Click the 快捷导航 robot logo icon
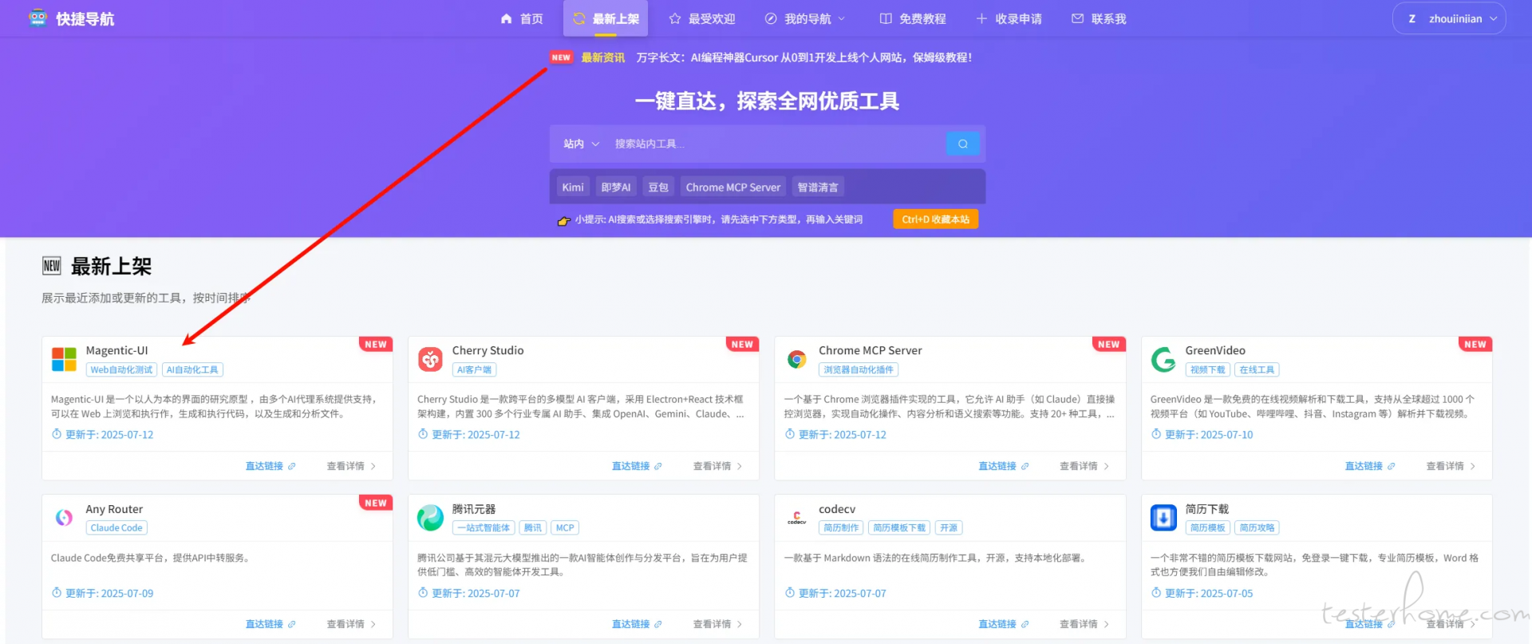1532x644 pixels. (38, 18)
